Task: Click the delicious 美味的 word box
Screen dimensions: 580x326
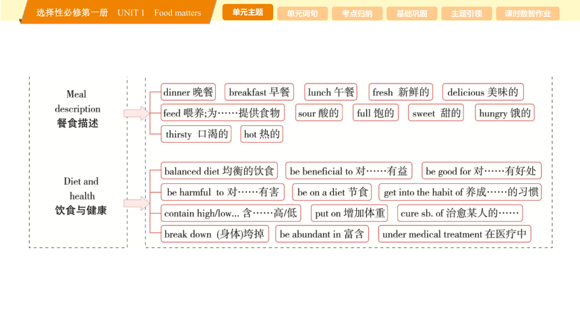Action: click(483, 92)
